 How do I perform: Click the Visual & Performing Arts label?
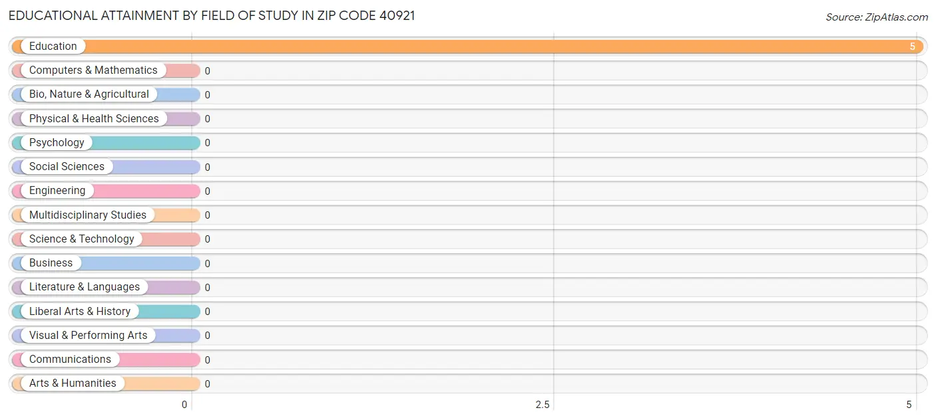(x=89, y=335)
